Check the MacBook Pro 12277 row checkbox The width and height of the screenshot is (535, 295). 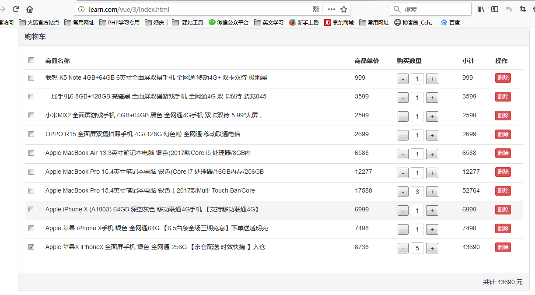pyautogui.click(x=31, y=172)
